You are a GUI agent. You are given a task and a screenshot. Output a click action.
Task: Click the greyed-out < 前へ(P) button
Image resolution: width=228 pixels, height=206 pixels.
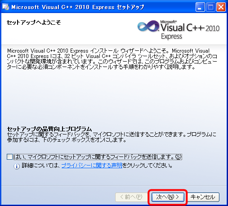pos(131,197)
